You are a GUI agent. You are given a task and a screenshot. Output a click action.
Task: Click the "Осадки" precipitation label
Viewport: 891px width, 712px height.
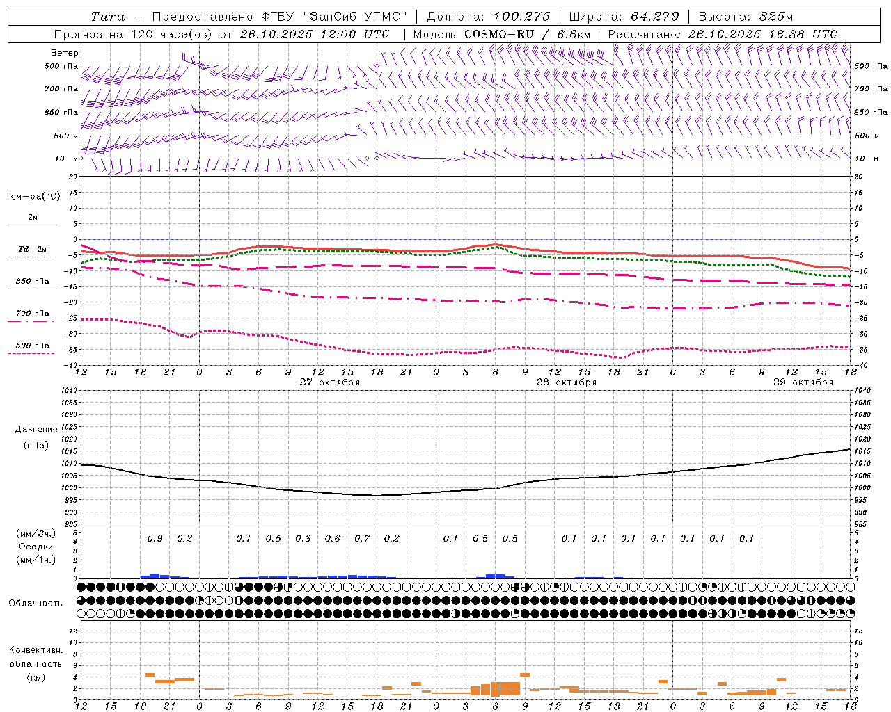click(x=34, y=547)
